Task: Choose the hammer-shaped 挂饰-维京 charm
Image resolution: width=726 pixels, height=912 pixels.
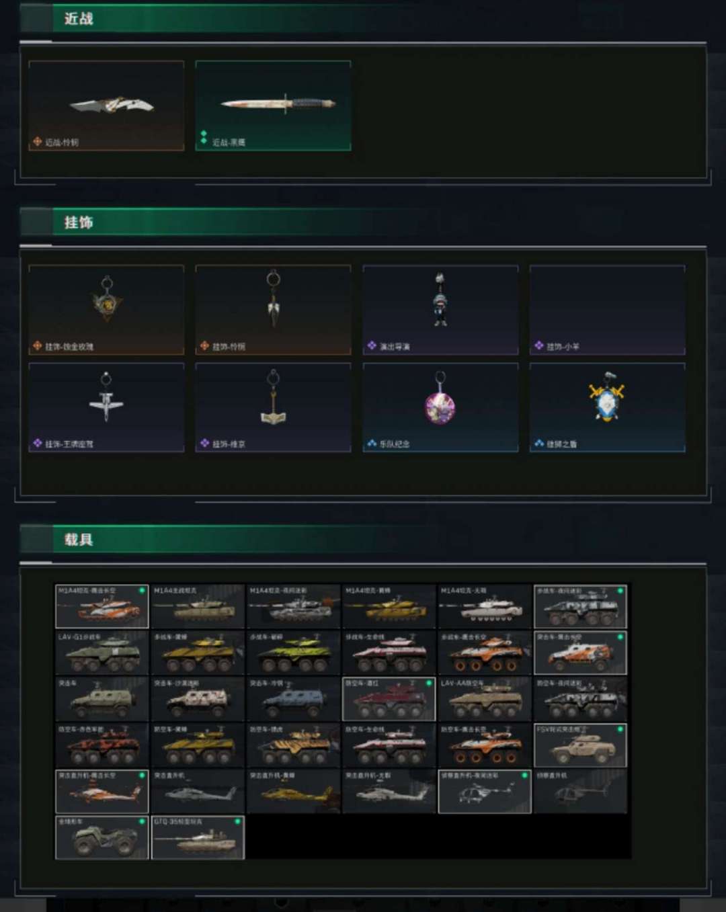Action: tap(273, 407)
